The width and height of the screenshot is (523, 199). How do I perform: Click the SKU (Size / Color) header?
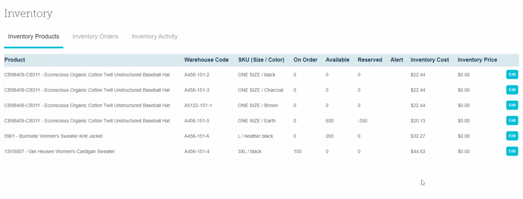click(261, 60)
